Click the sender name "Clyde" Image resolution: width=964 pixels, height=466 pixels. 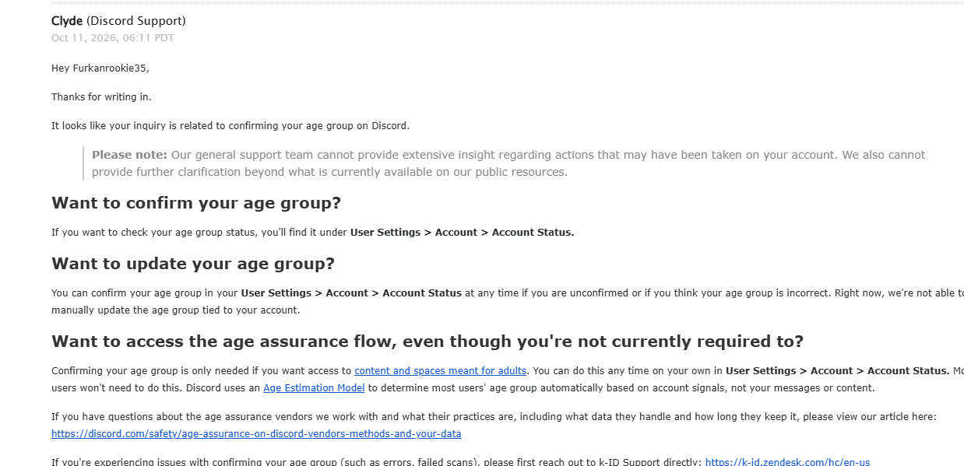click(67, 21)
